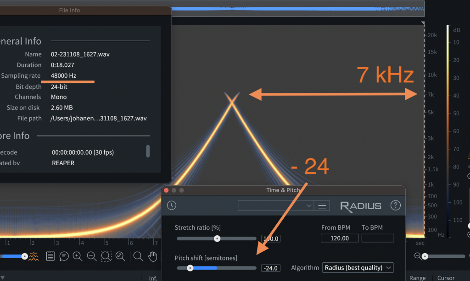Close the Time & Pitch window
The height and width of the screenshot is (281, 470).
(167, 190)
